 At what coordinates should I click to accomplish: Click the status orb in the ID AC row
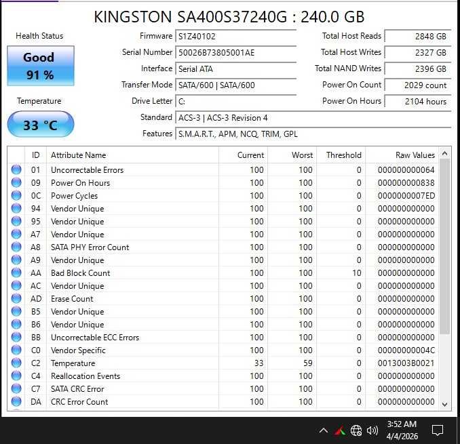click(x=16, y=286)
